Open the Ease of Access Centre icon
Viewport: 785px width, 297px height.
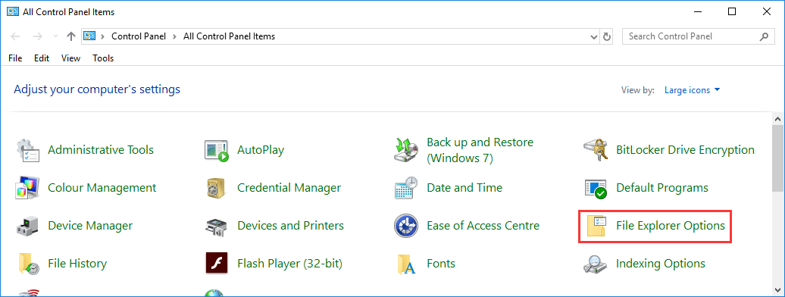coord(406,226)
